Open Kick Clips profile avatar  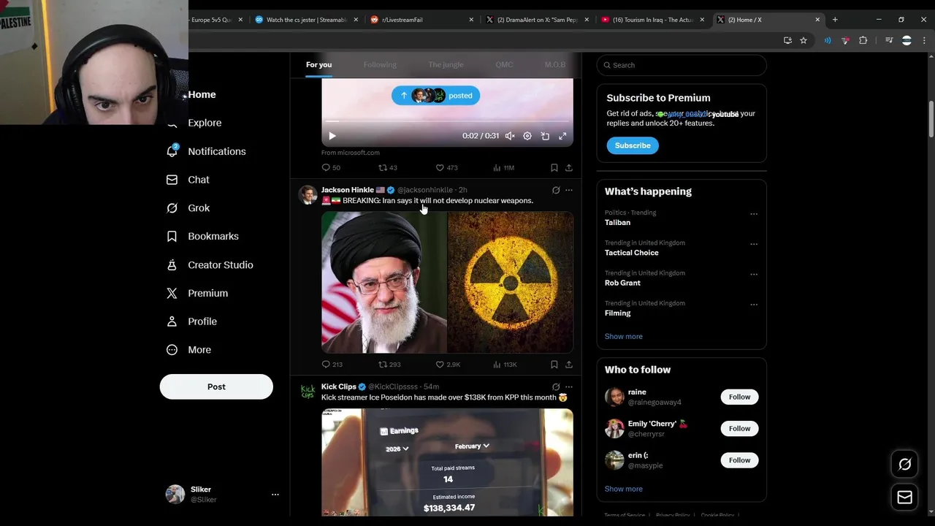click(x=308, y=392)
